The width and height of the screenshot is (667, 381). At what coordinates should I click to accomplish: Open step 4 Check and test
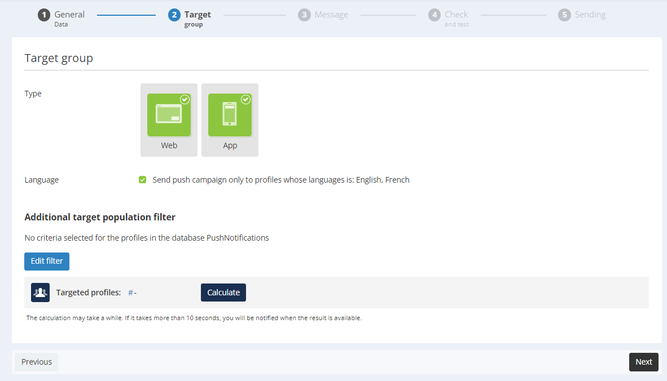coord(449,18)
